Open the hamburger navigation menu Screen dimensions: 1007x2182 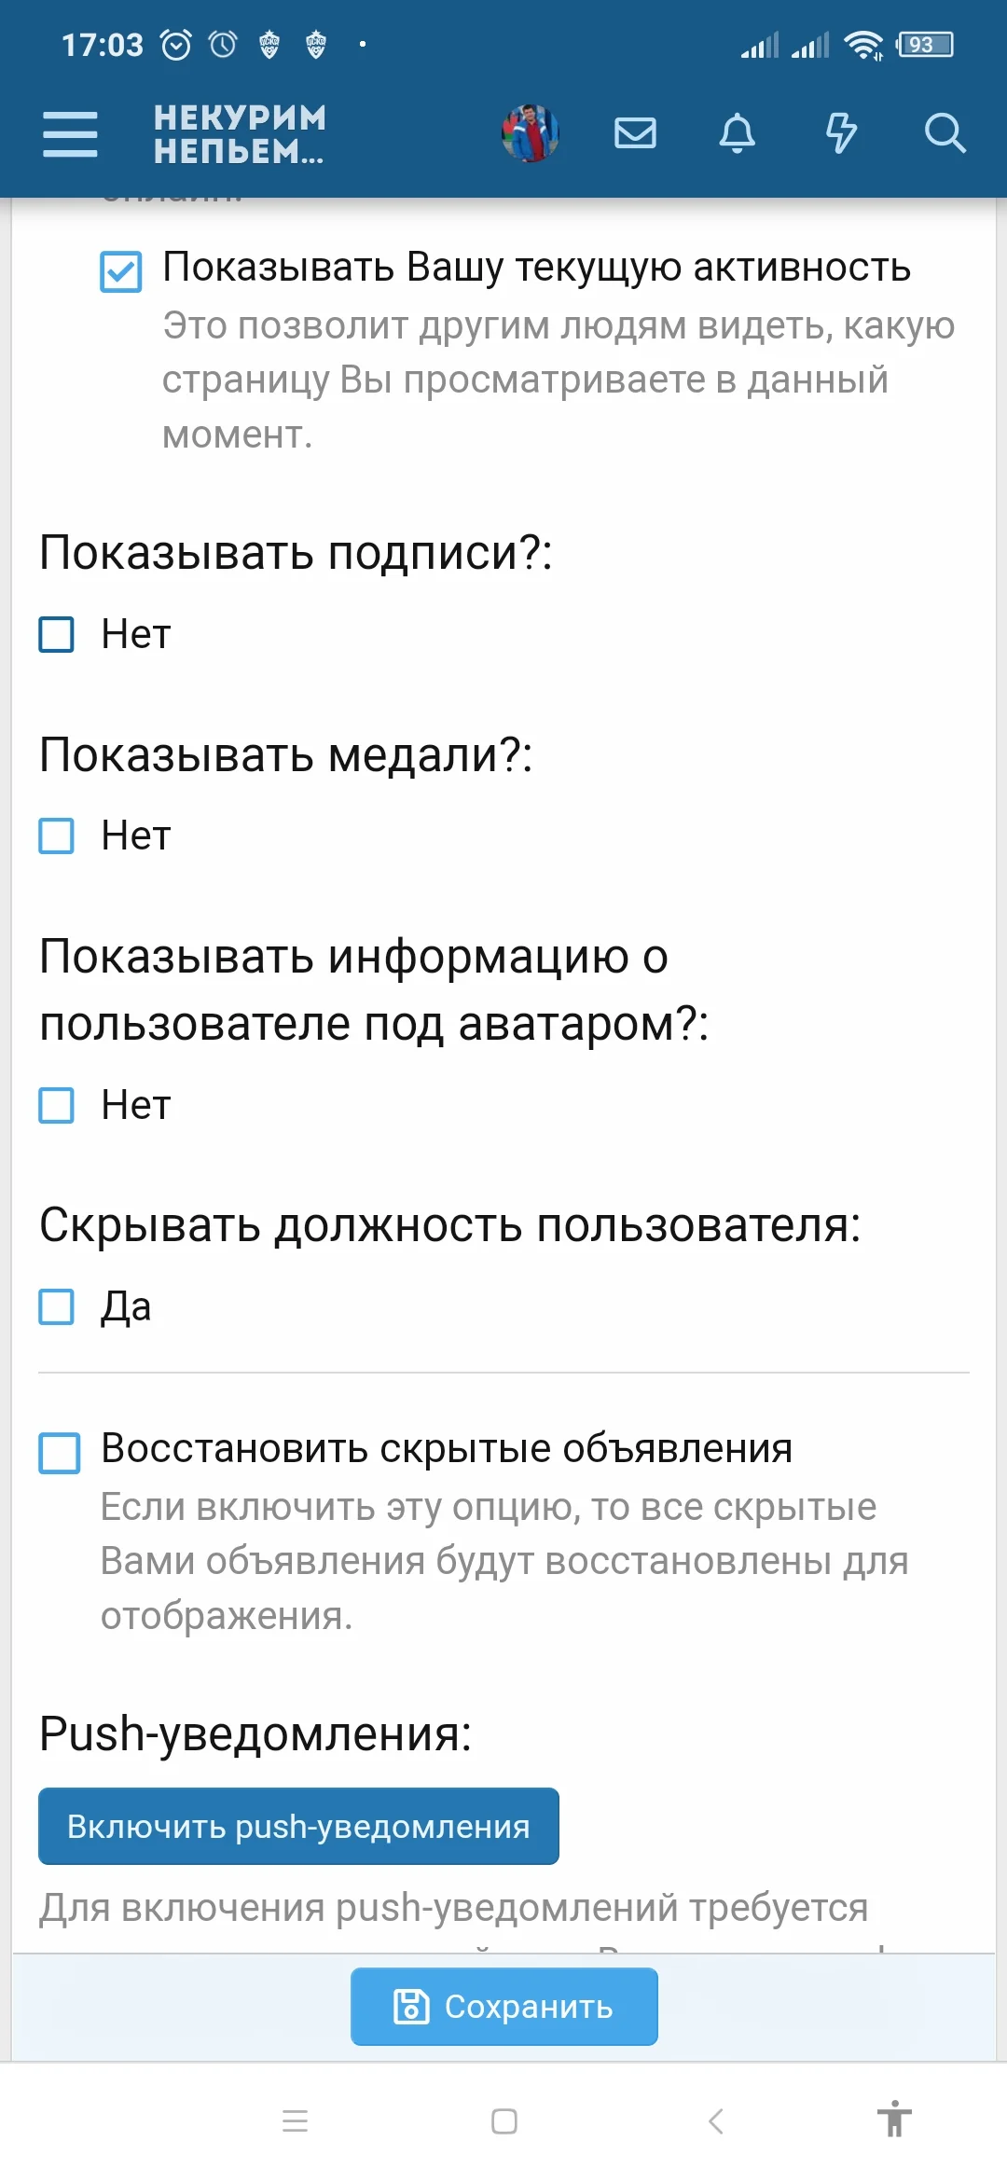(x=70, y=133)
